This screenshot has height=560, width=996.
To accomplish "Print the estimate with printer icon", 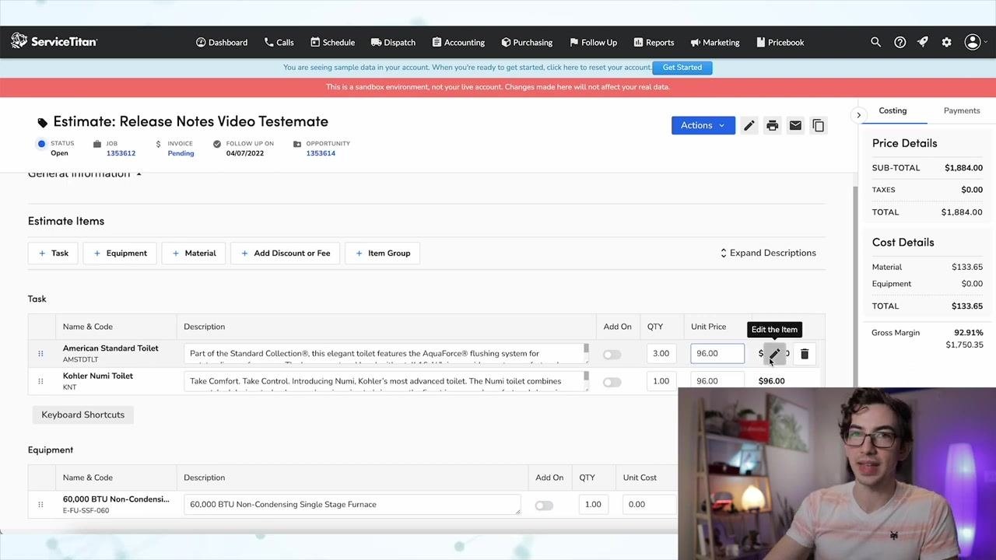I will coord(772,125).
